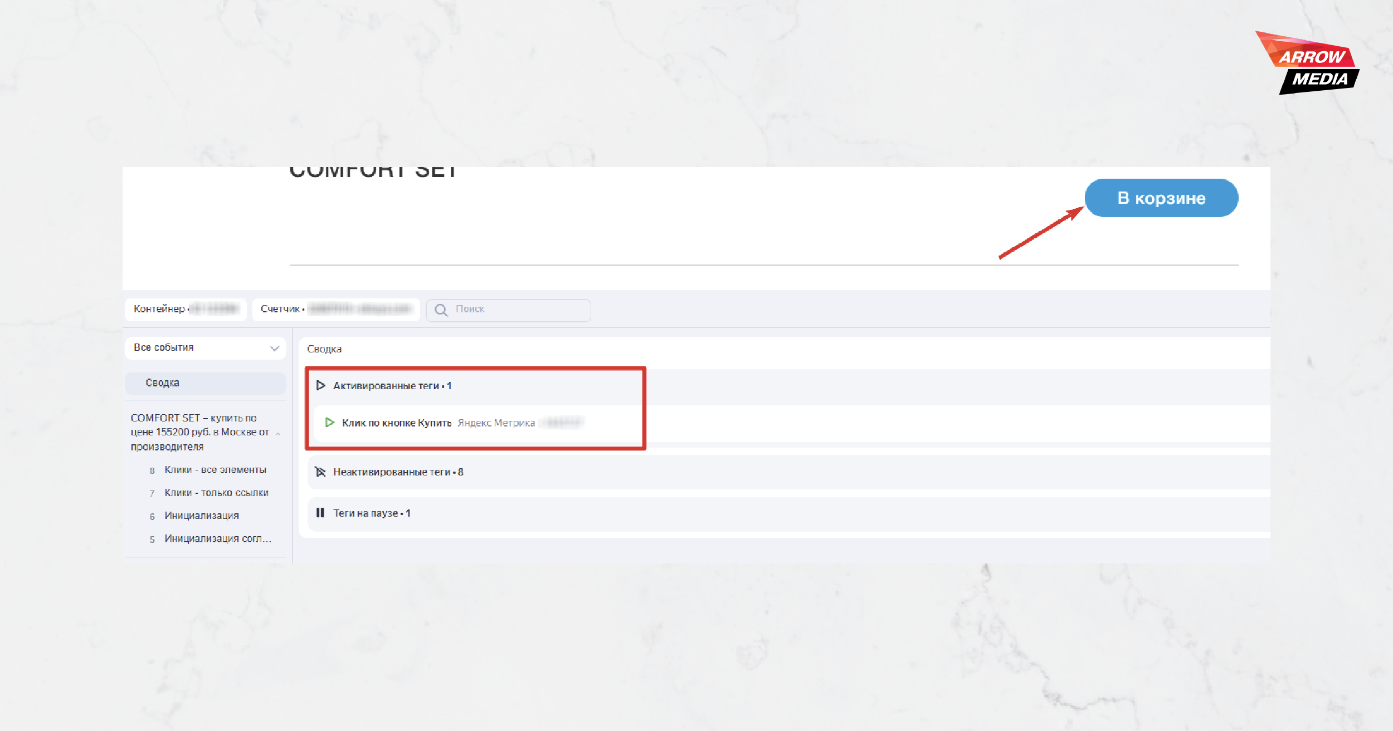
Task: Expand the «Неактивированные теги» section
Action: 788,472
